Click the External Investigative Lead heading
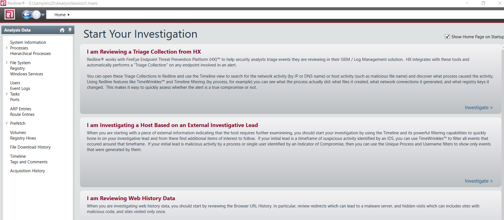 pos(172,125)
